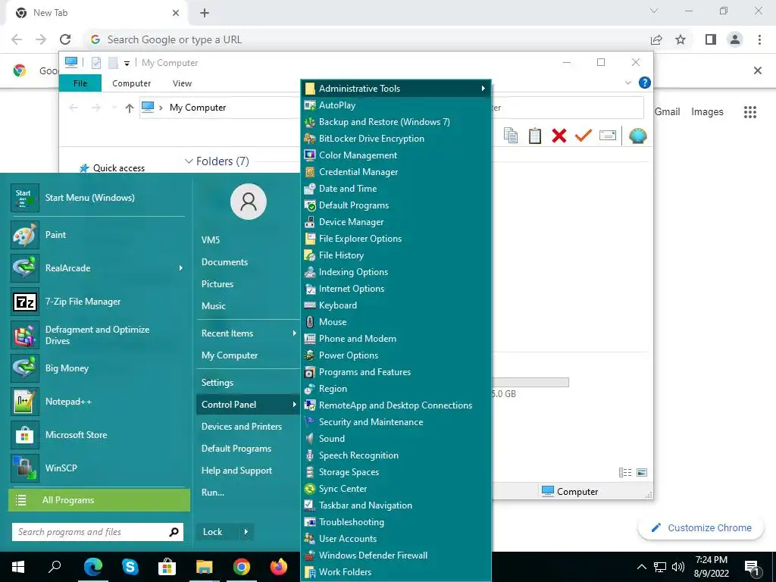Click search programs and files field

click(x=98, y=532)
